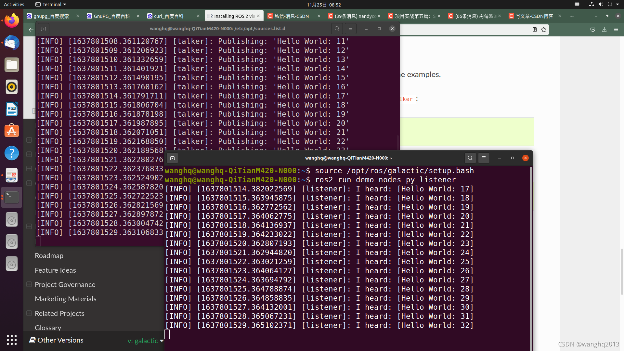Click the Glossary item in documentation sidebar
This screenshot has height=351, width=624.
point(47,327)
